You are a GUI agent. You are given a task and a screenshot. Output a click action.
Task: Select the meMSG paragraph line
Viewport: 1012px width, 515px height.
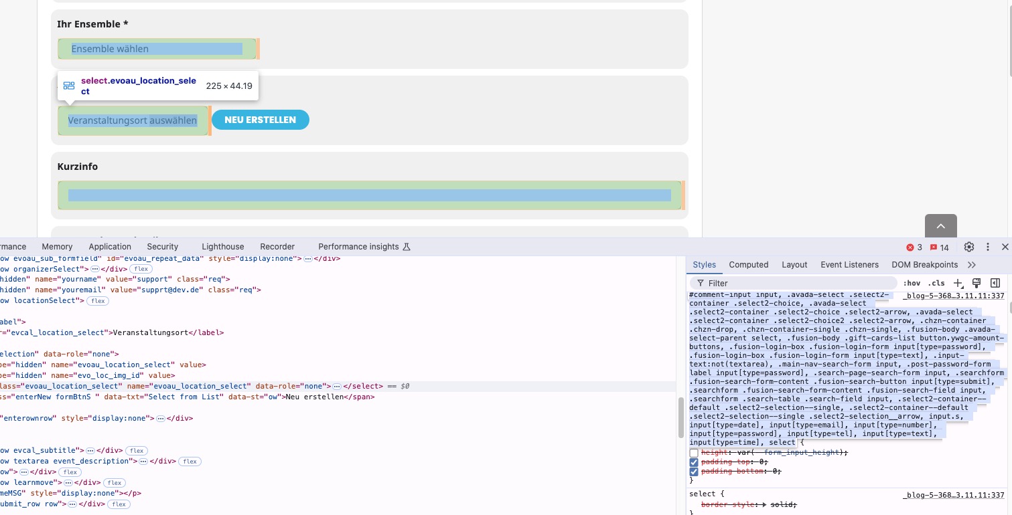[71, 494]
